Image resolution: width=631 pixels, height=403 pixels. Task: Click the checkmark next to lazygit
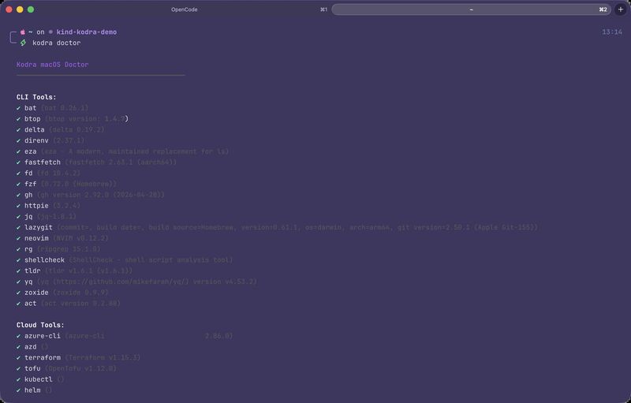(x=18, y=227)
